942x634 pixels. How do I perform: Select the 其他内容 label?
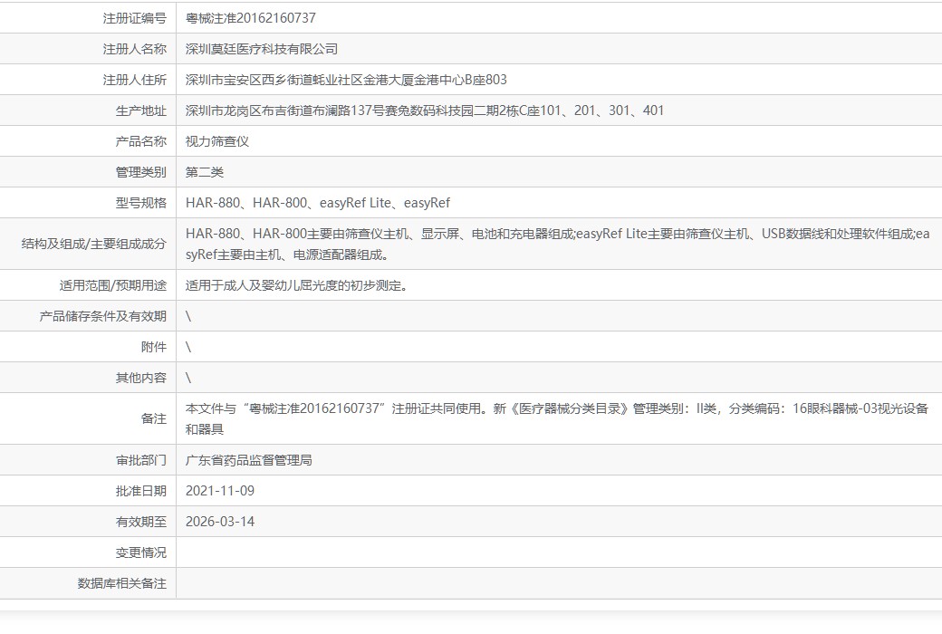[140, 378]
